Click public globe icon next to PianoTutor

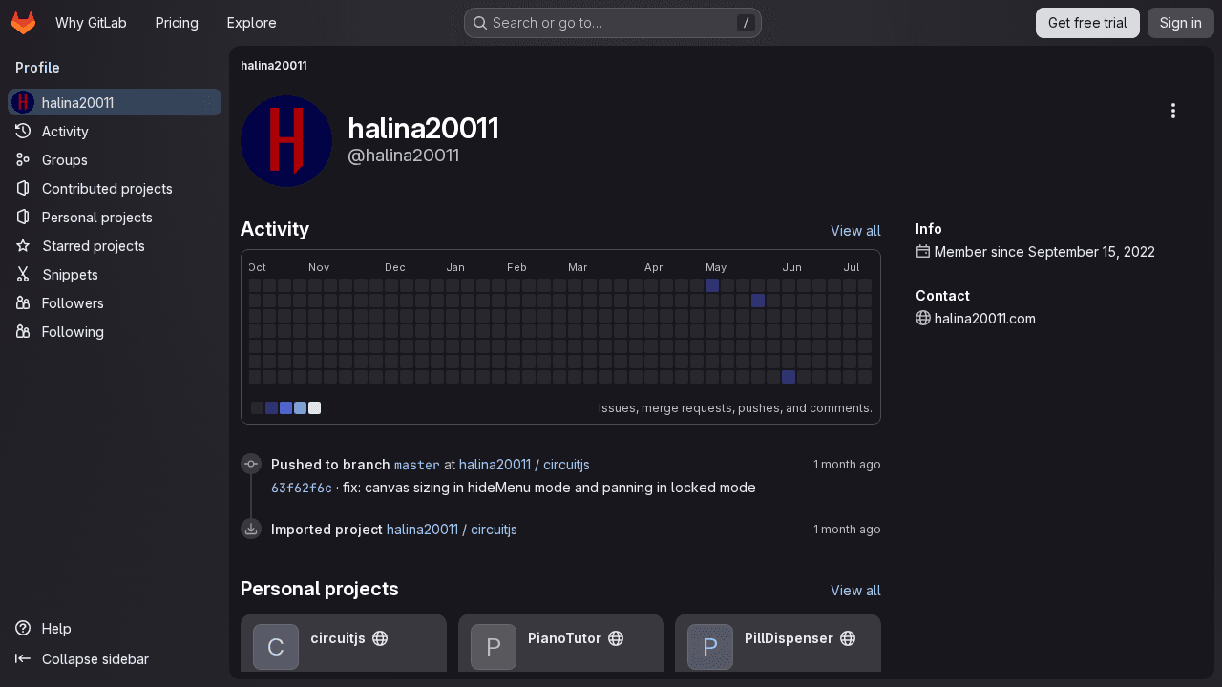point(616,638)
